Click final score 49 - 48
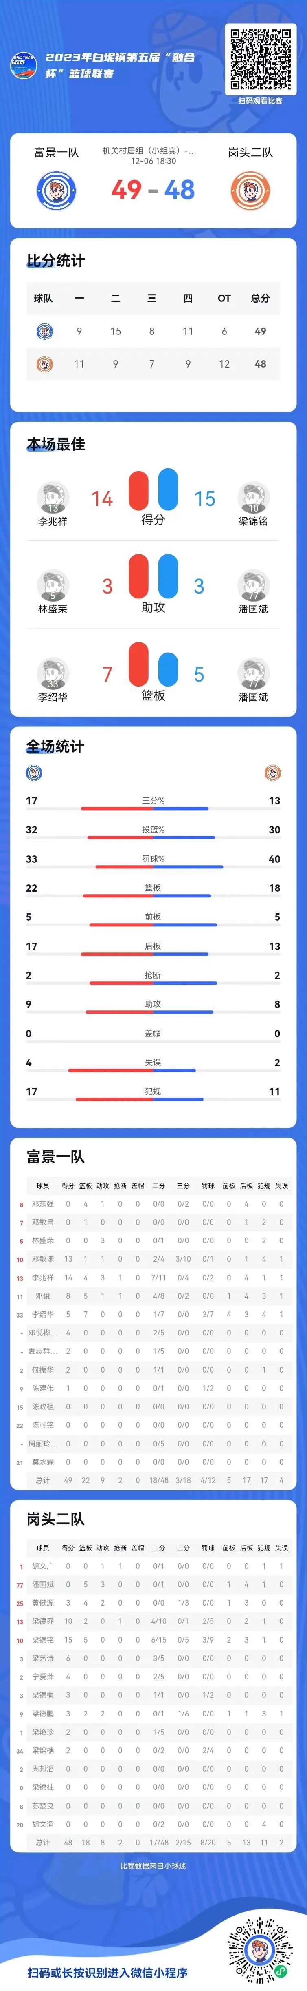 coord(153,190)
